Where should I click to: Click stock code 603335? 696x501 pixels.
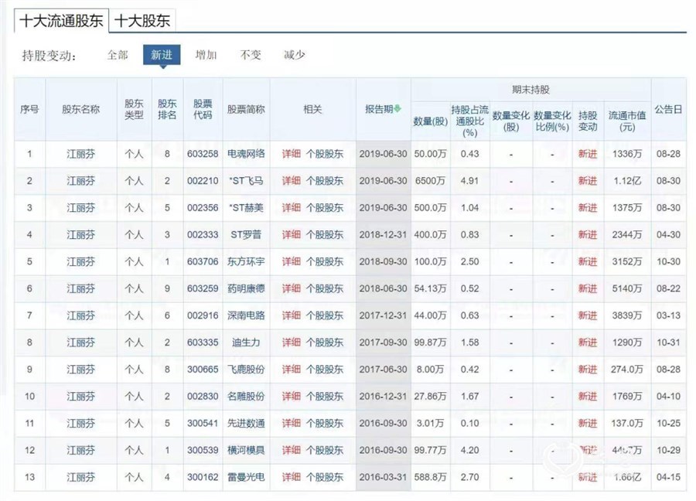(203, 343)
